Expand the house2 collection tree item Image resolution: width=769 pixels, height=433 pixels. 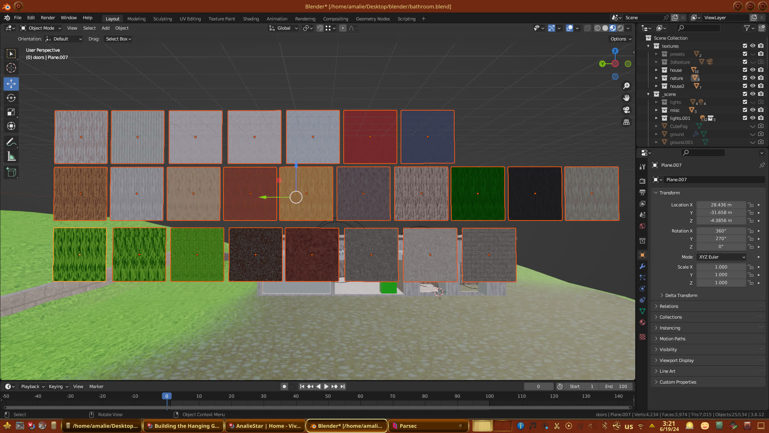point(656,86)
